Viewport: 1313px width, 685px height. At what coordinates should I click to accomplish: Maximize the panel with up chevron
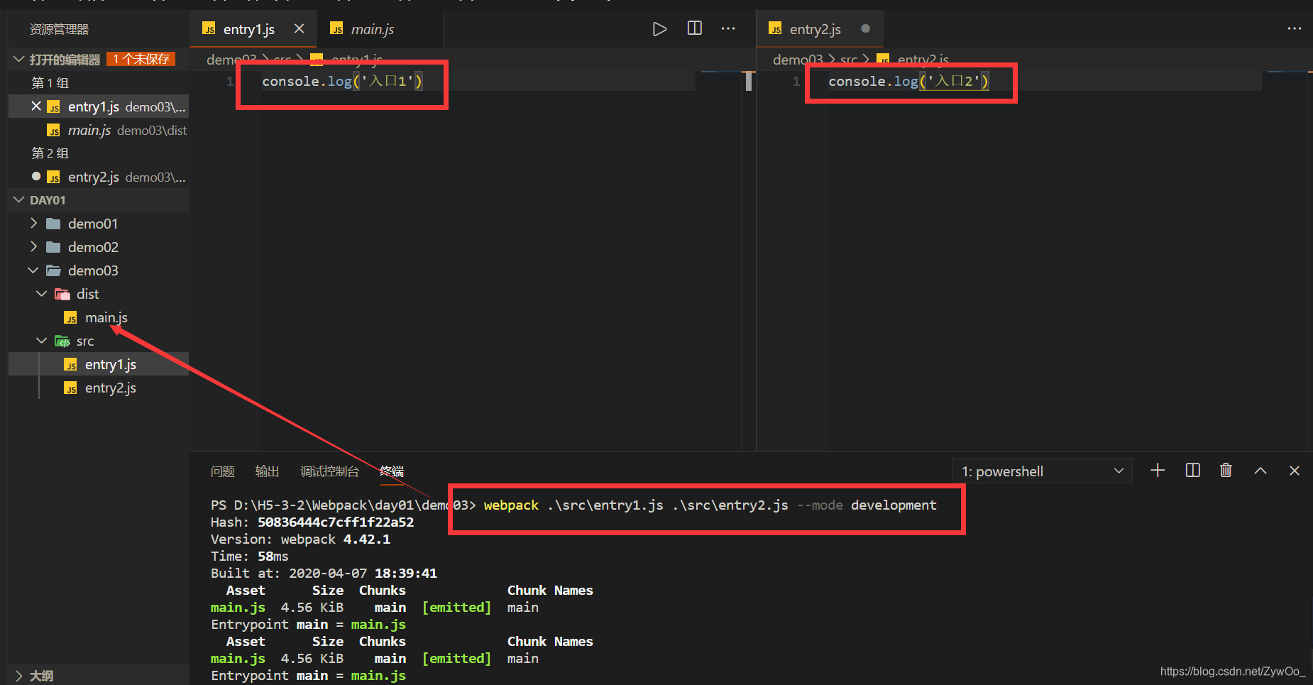coord(1260,471)
